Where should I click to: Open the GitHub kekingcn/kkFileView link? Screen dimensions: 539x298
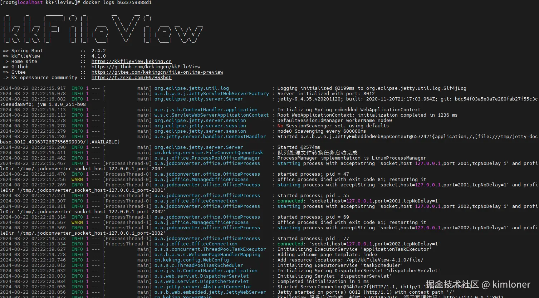click(x=146, y=67)
